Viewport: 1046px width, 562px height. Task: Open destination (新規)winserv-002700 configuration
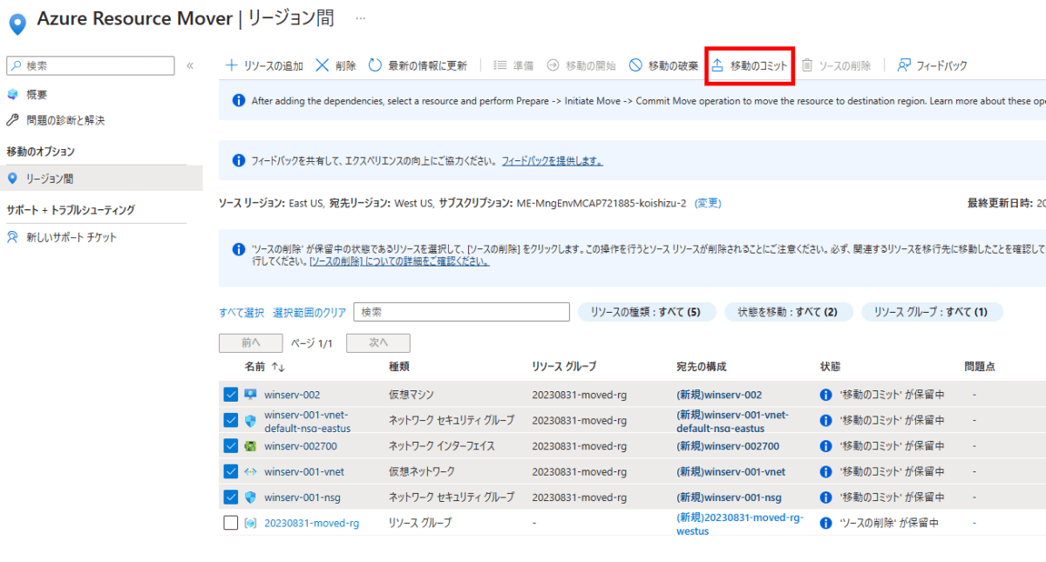(x=728, y=446)
